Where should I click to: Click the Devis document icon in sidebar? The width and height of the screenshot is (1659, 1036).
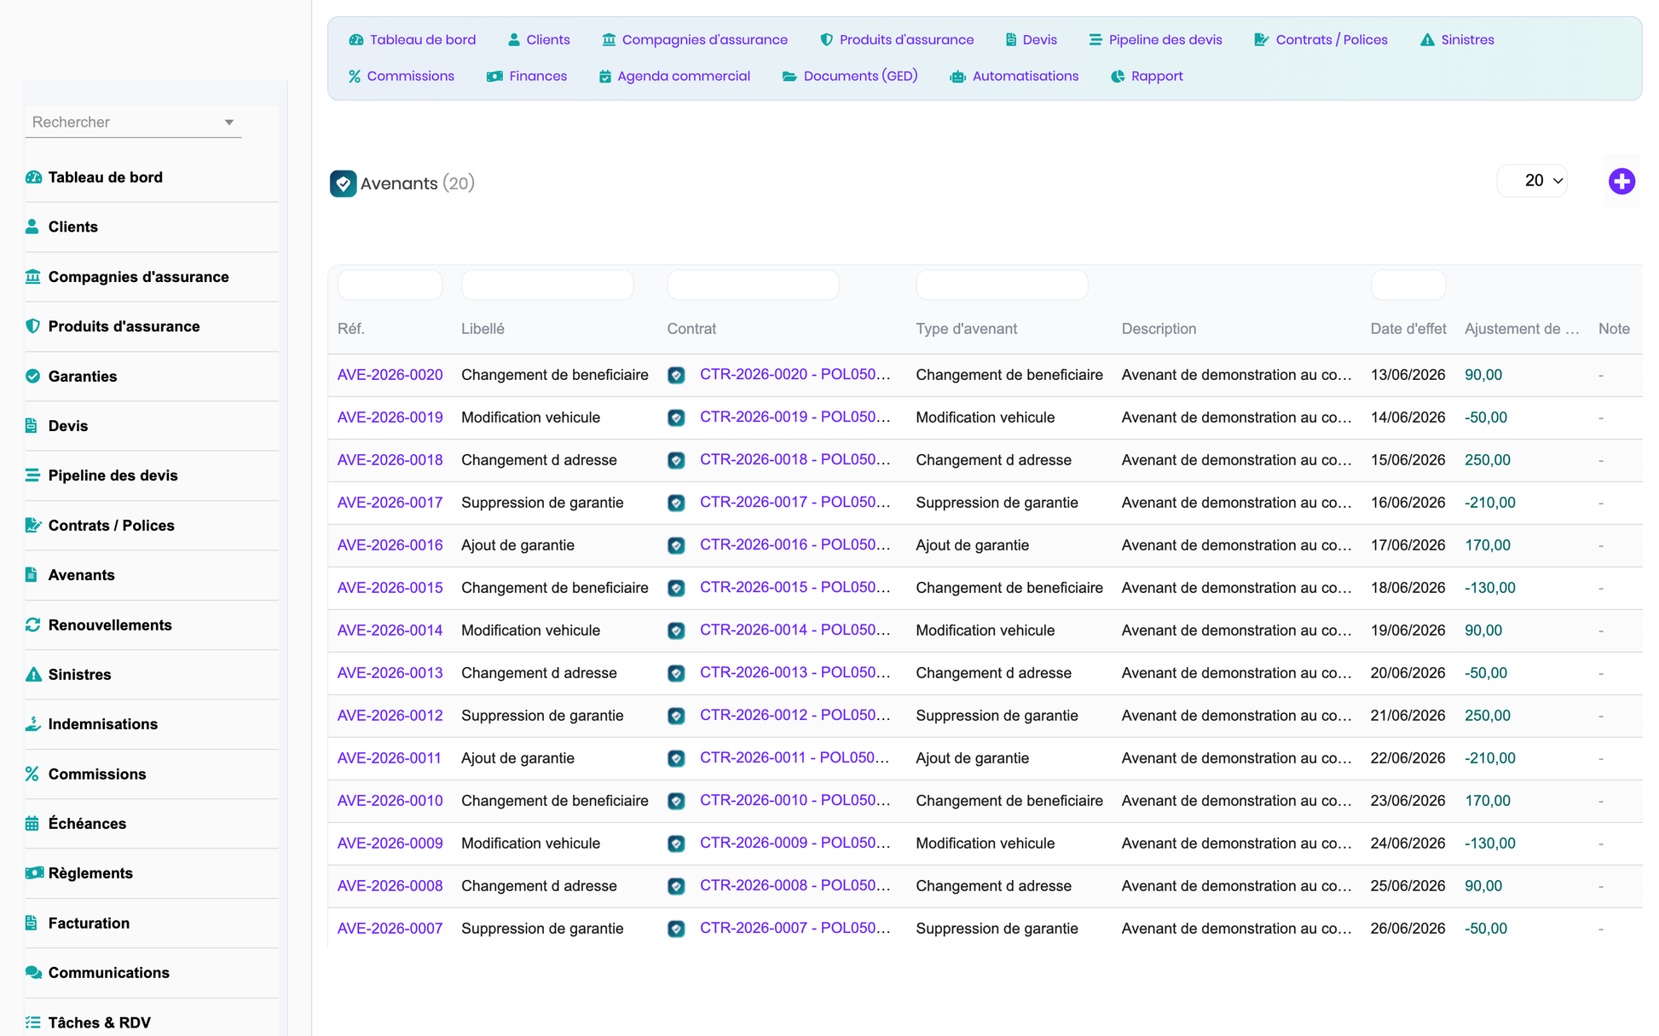pyautogui.click(x=32, y=425)
